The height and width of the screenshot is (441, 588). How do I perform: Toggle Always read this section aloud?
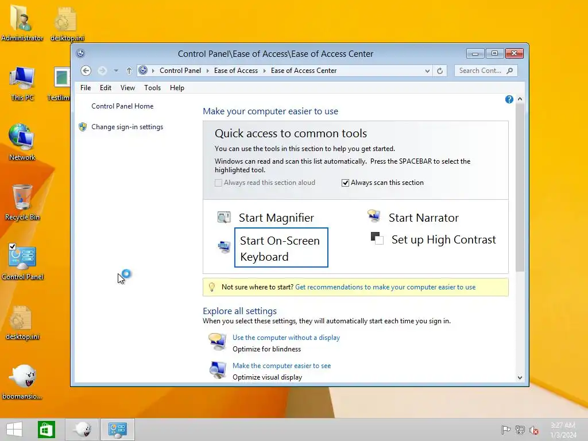218,183
